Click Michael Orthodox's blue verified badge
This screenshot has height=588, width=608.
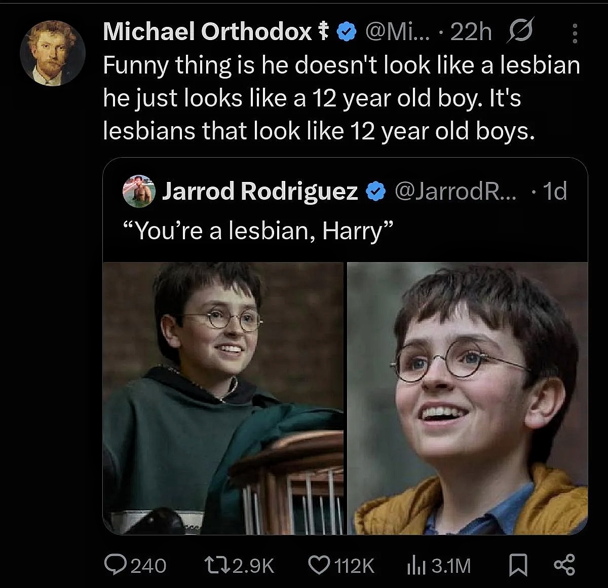tap(346, 32)
